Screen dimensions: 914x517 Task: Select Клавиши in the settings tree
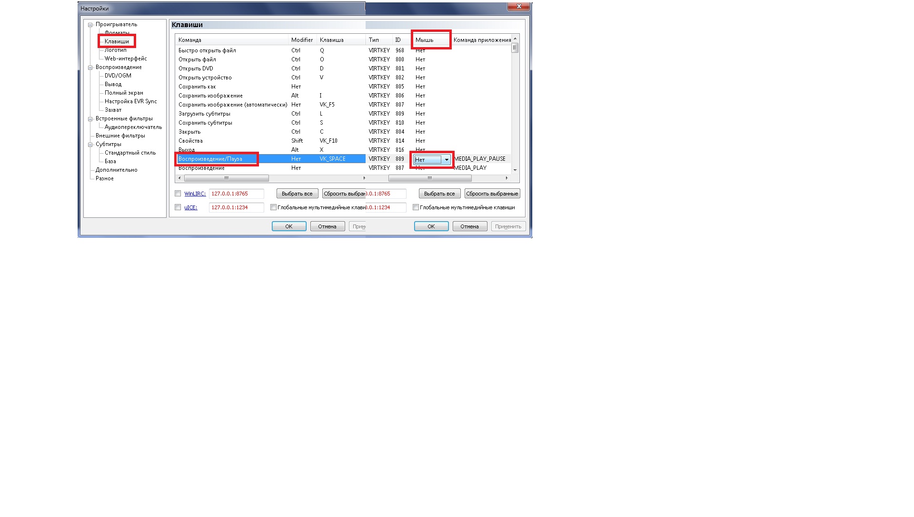click(x=117, y=41)
